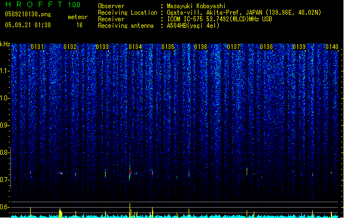The height and width of the screenshot is (218, 344).
Task: Click the 0139 time marker
Action: click(299, 47)
